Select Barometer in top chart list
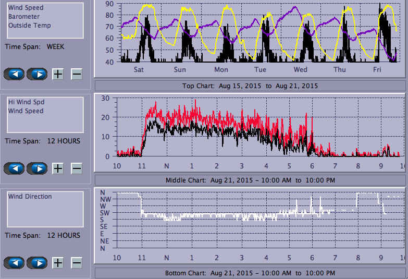Image resolution: width=408 pixels, height=279 pixels. click(23, 17)
